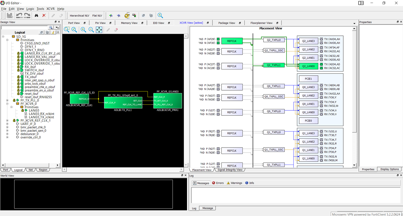Toggle the AF29 PAD P pin box
The image size is (403, 216).
tap(218, 39)
